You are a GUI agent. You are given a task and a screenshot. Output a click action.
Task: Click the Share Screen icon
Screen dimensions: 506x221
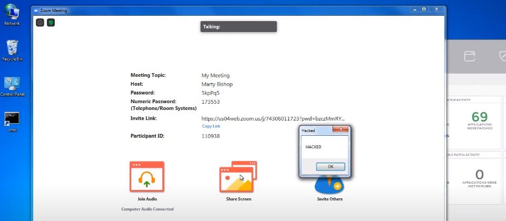pyautogui.click(x=238, y=177)
